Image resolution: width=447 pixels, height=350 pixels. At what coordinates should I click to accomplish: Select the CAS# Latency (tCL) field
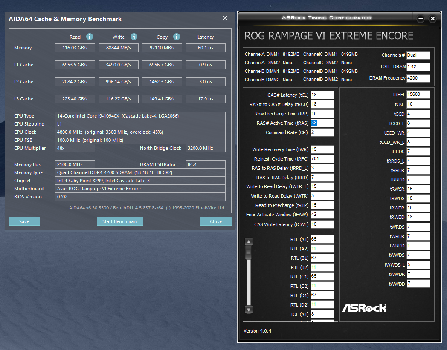click(322, 95)
